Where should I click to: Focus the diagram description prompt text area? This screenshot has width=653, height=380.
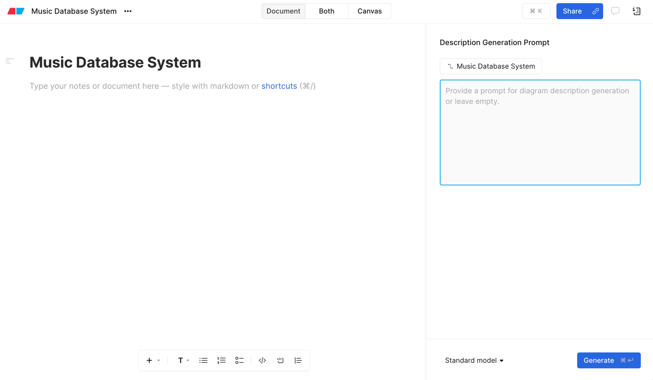pyautogui.click(x=540, y=133)
